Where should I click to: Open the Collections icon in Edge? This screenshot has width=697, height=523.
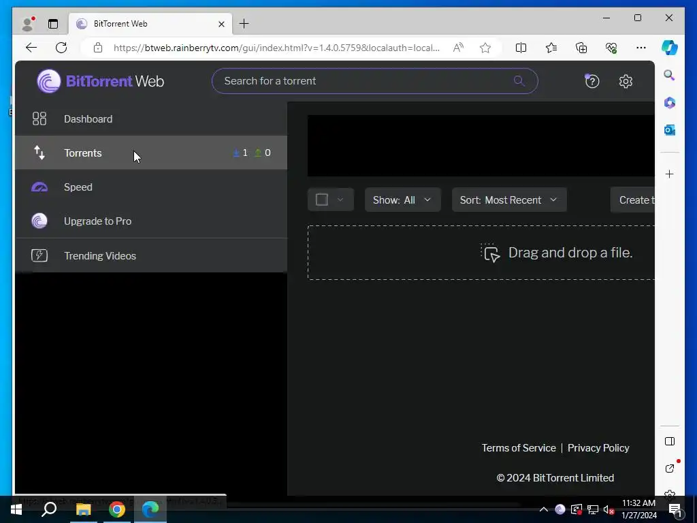coord(581,48)
